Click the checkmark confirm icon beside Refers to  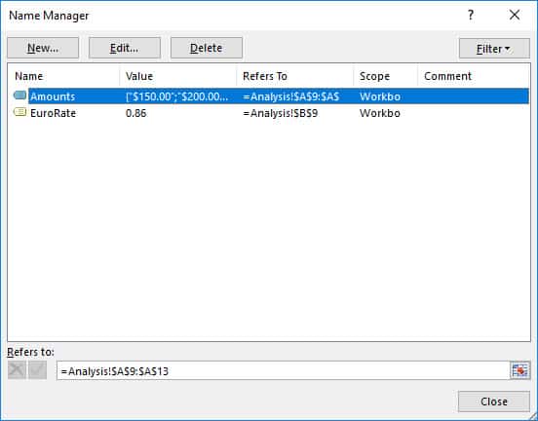coord(37,370)
